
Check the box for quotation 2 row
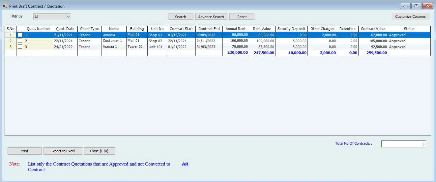(x=20, y=41)
